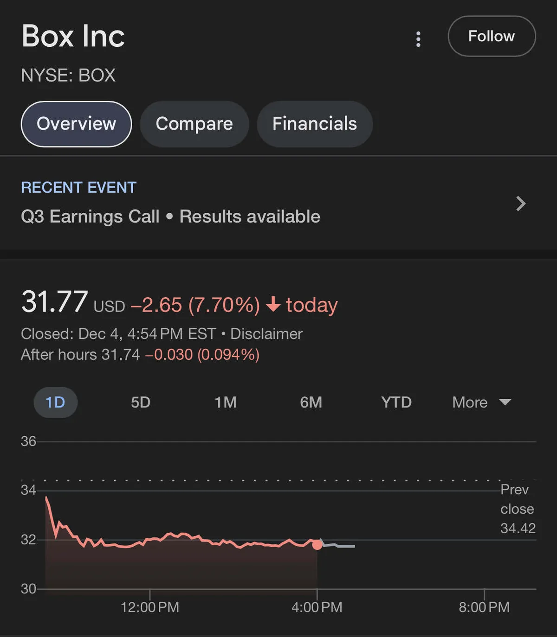
Task: Switch chart to 1M range
Action: tap(226, 402)
